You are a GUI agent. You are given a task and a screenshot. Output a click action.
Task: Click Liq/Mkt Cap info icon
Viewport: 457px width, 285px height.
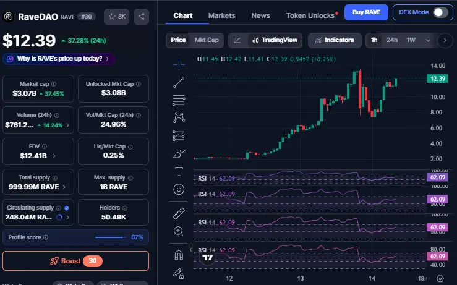pos(130,147)
